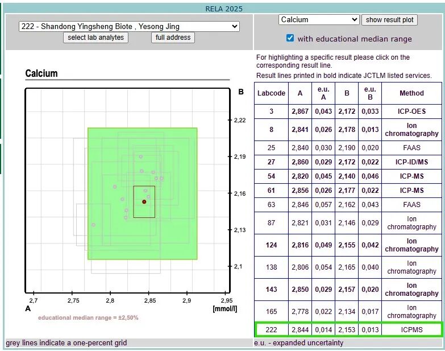The width and height of the screenshot is (445, 351).
Task: Click the highlighted labcode 222 ICPMS row
Action: coord(348,329)
